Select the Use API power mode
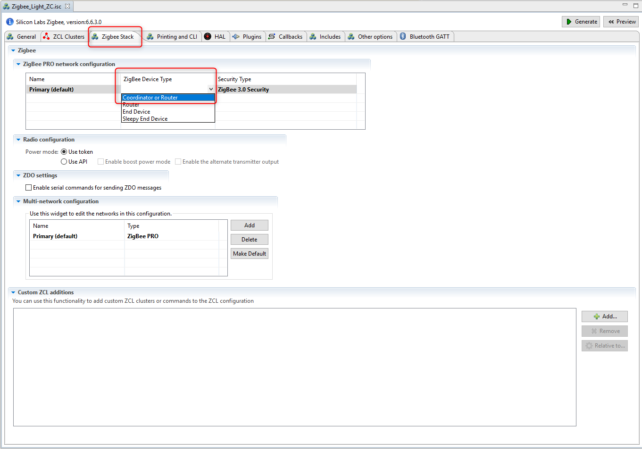 coord(64,162)
